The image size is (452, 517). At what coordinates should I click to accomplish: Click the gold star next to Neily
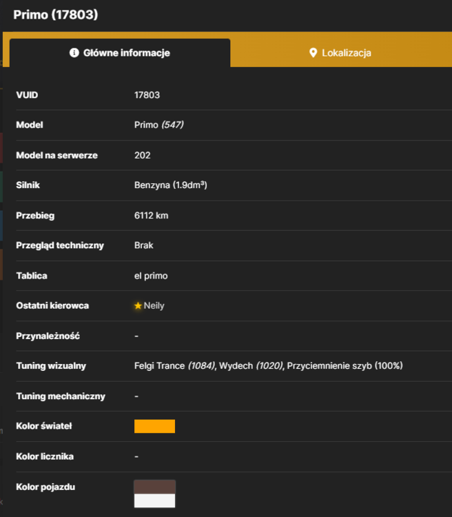coord(138,305)
